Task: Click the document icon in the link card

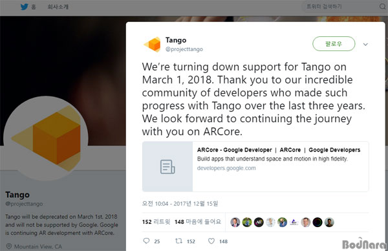Action: coord(167,167)
